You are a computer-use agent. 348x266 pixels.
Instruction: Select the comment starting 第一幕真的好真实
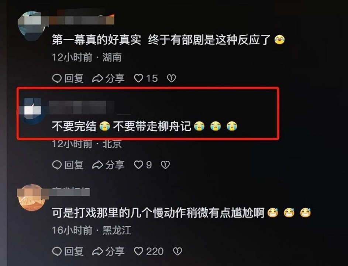[x=168, y=40]
